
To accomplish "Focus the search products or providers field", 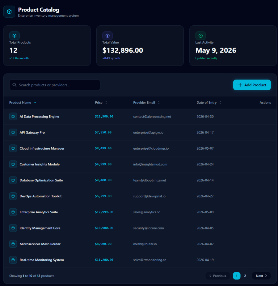I will click(55, 85).
